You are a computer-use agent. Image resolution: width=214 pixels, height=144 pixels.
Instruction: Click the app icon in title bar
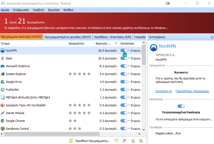tap(3, 3)
